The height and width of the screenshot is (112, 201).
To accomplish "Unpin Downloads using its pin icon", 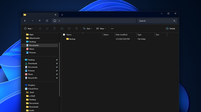I will pos(57,63).
